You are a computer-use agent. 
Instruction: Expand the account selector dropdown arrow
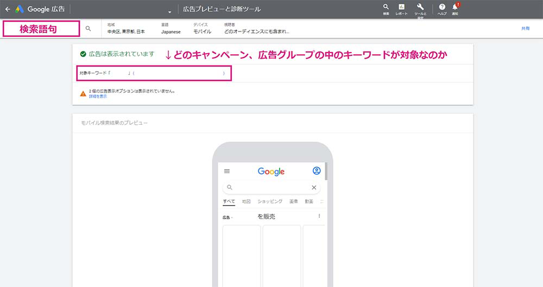coord(169,12)
